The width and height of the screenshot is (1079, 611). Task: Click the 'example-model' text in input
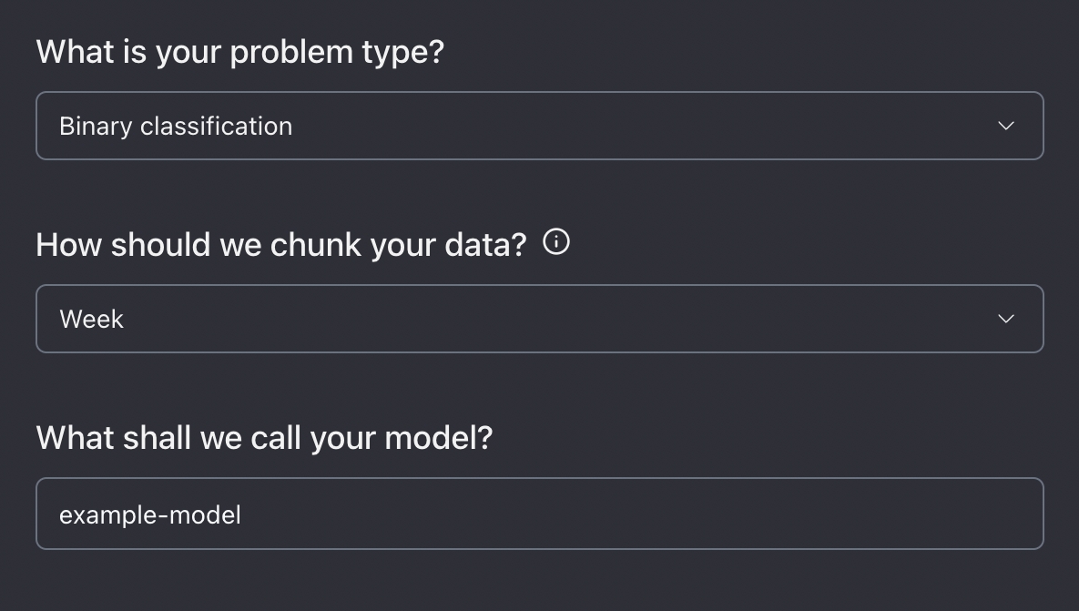tap(150, 514)
